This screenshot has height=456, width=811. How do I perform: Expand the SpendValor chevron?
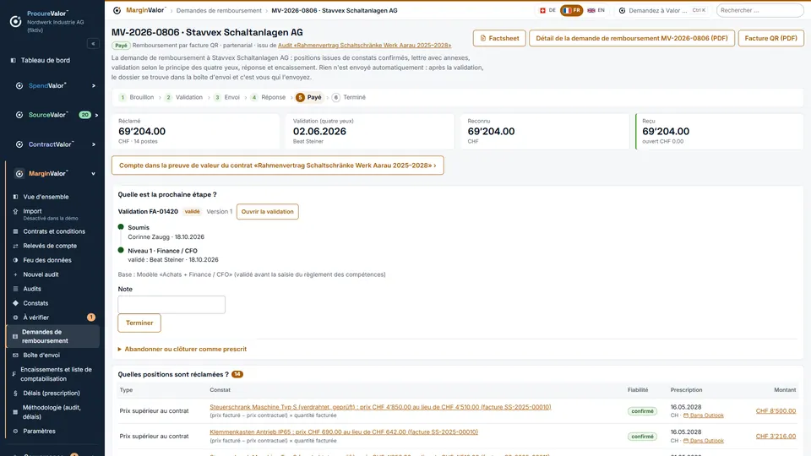pyautogui.click(x=94, y=86)
